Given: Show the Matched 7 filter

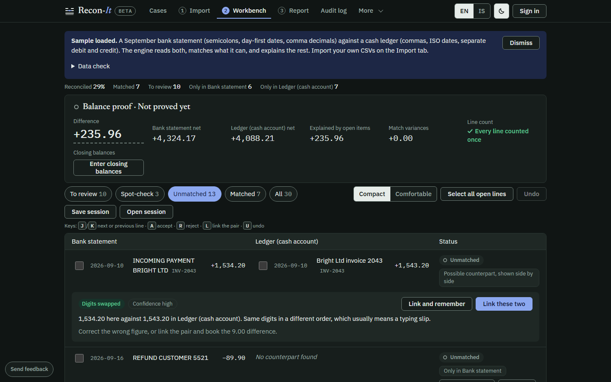Looking at the screenshot, I should pyautogui.click(x=245, y=194).
